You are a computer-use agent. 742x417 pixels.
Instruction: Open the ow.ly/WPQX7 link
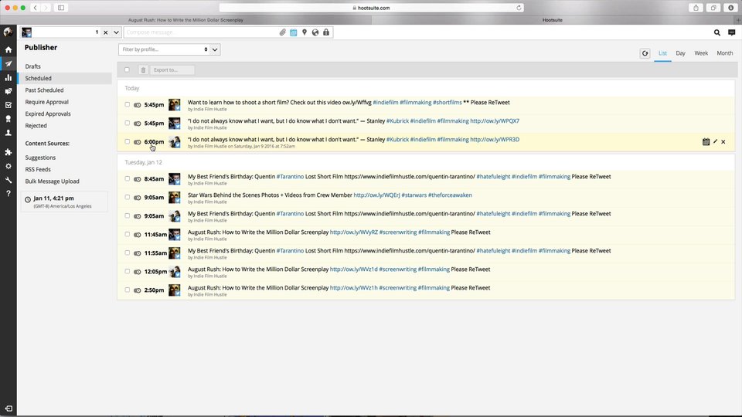[x=495, y=121]
